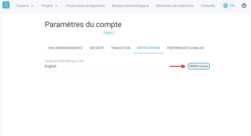
Task: Open the FR language selector
Action: pos(228,6)
